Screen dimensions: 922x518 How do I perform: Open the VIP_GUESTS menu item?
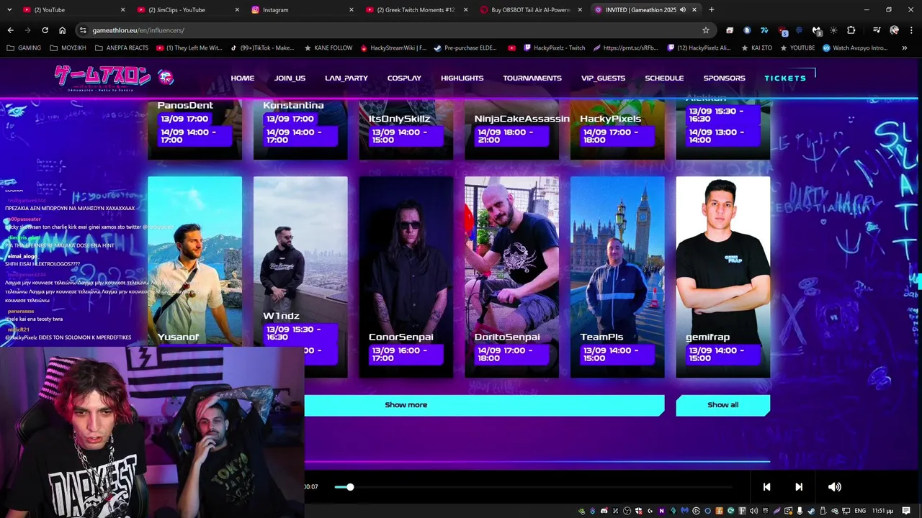[604, 78]
